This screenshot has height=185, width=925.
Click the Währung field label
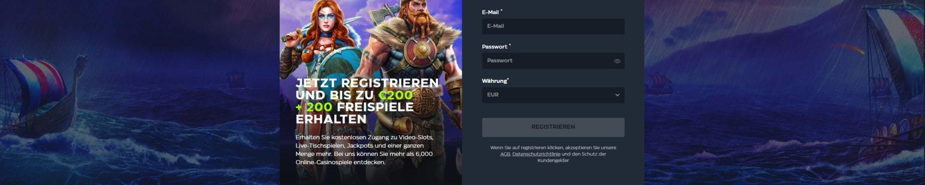pos(494,81)
